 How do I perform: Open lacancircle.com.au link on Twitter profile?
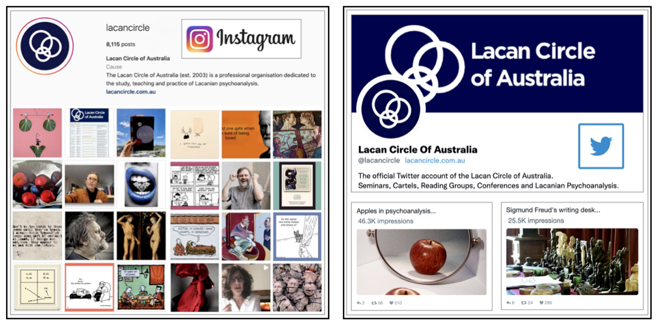(435, 160)
